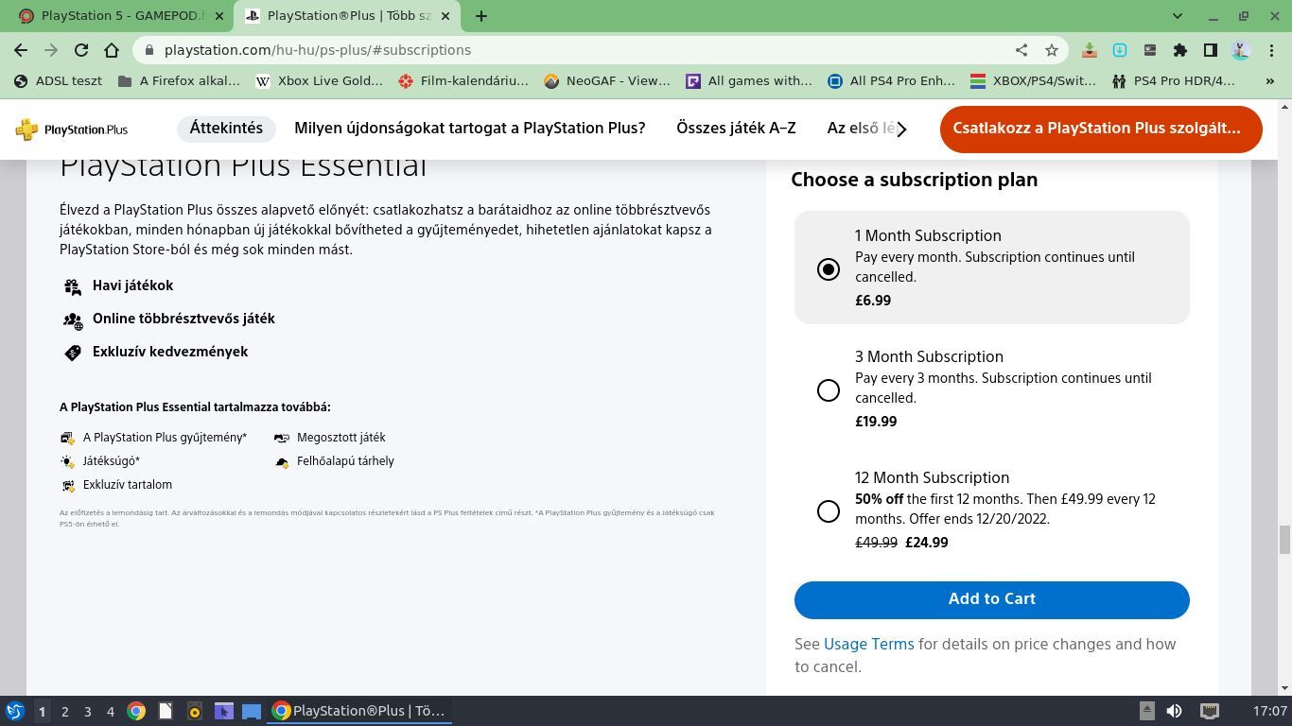Open the XBOX/PS4/Swit... bookmark
The width and height of the screenshot is (1292, 726).
[1034, 81]
